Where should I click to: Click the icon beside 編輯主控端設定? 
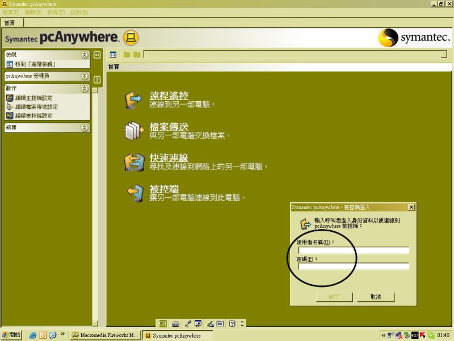pos(10,98)
